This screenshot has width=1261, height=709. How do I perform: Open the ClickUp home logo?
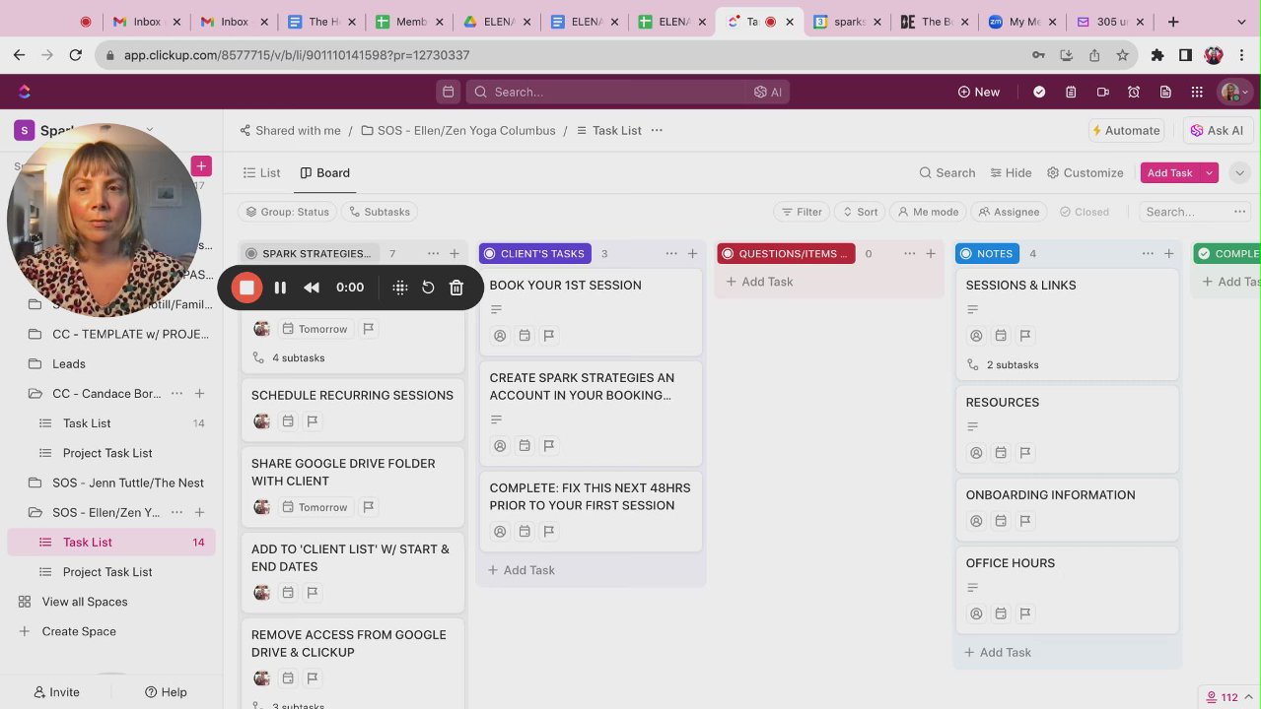click(x=25, y=92)
